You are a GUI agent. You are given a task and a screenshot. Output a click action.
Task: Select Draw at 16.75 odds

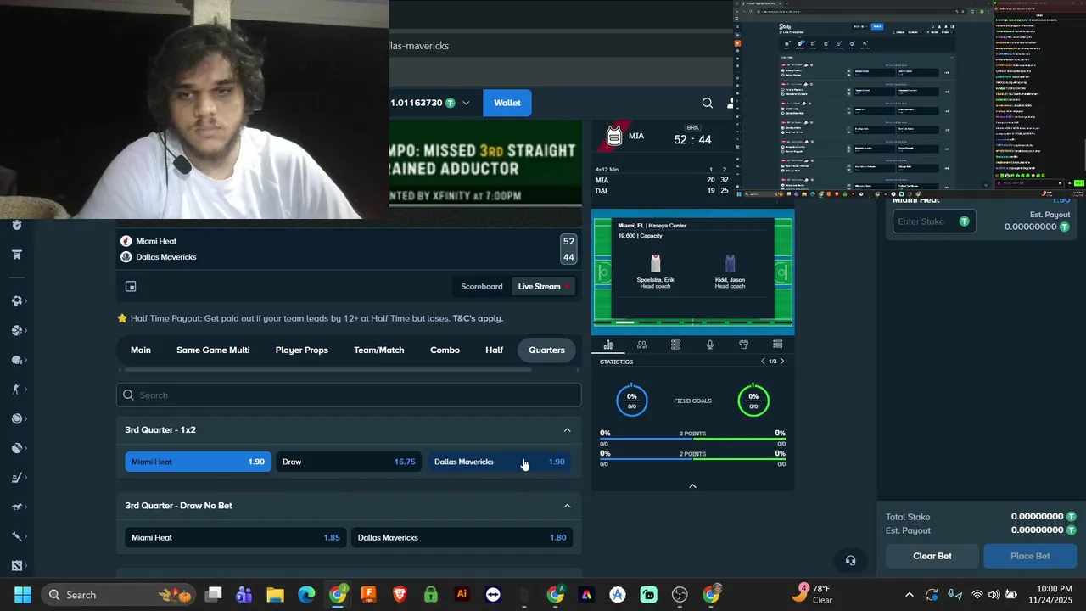(349, 462)
